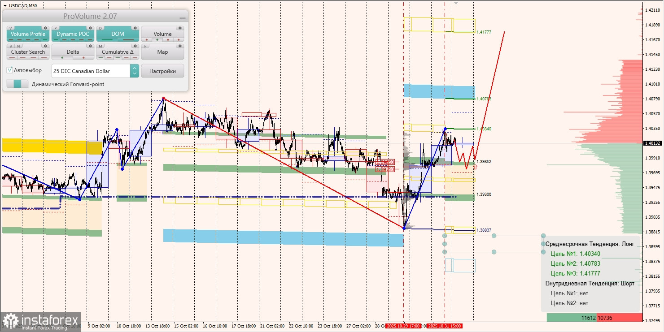
Task: Open the Dynamic POC settings gear
Action: [x=90, y=28]
